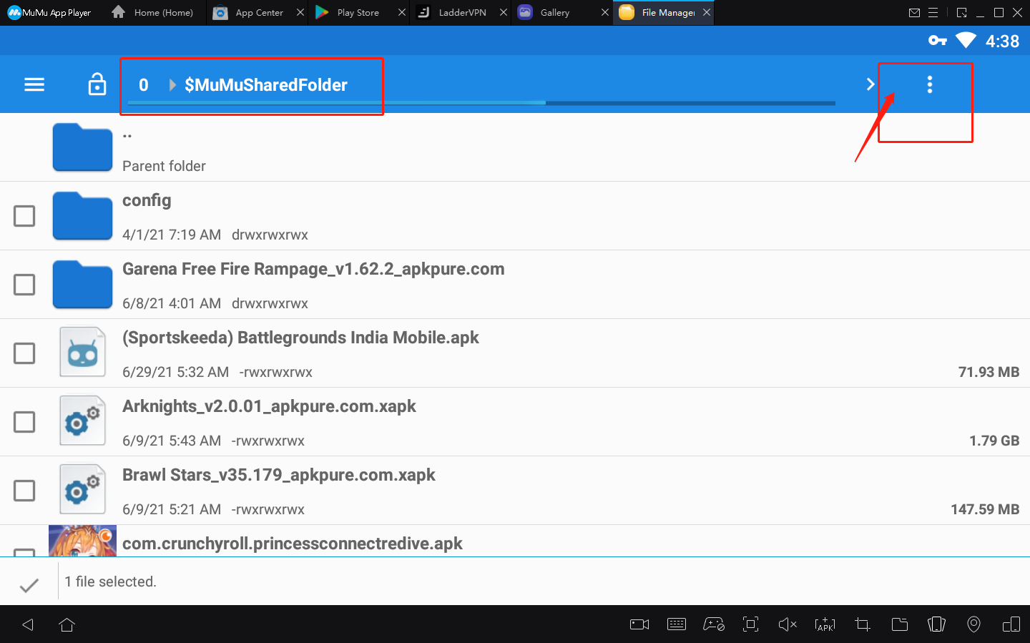Viewport: 1030px width, 643px height.
Task: Click the screenshot capture frame icon
Action: point(750,624)
